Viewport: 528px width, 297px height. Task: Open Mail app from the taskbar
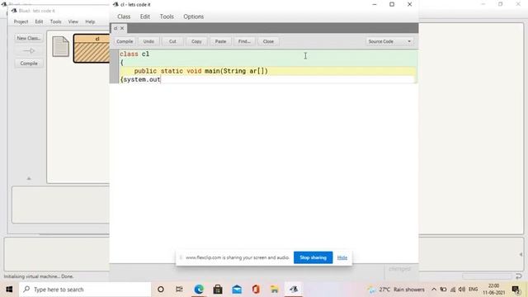[x=237, y=290]
